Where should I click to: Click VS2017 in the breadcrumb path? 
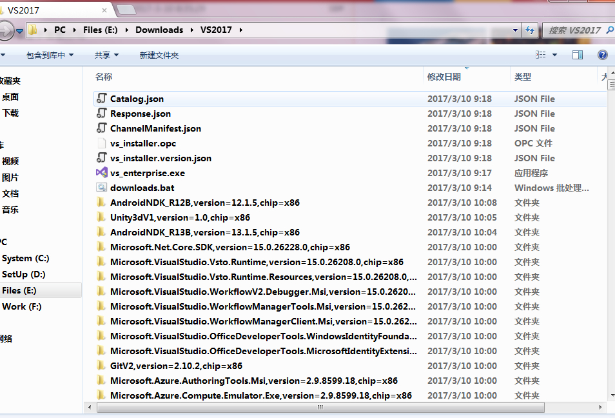coord(216,30)
